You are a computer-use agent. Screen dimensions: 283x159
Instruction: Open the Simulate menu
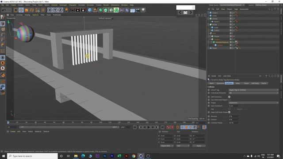(x=90, y=5)
